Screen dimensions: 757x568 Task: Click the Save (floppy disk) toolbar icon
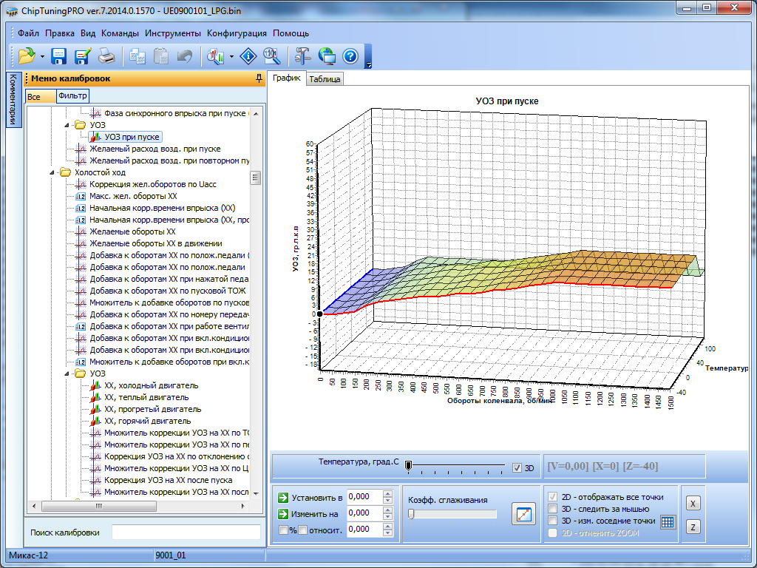coord(59,56)
